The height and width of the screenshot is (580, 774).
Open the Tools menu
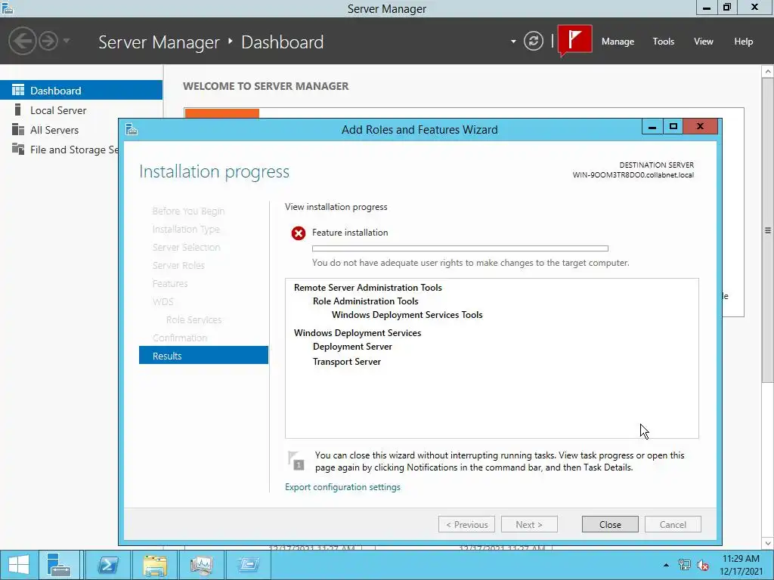663,42
